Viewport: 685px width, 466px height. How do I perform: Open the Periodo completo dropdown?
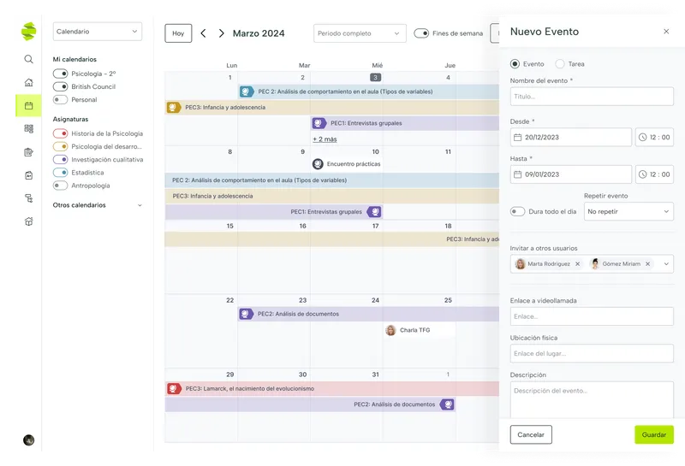click(x=360, y=33)
